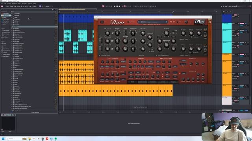Screen dimensions: 252x141
Task: Click the arrangement overview bar
Action: (78, 9)
